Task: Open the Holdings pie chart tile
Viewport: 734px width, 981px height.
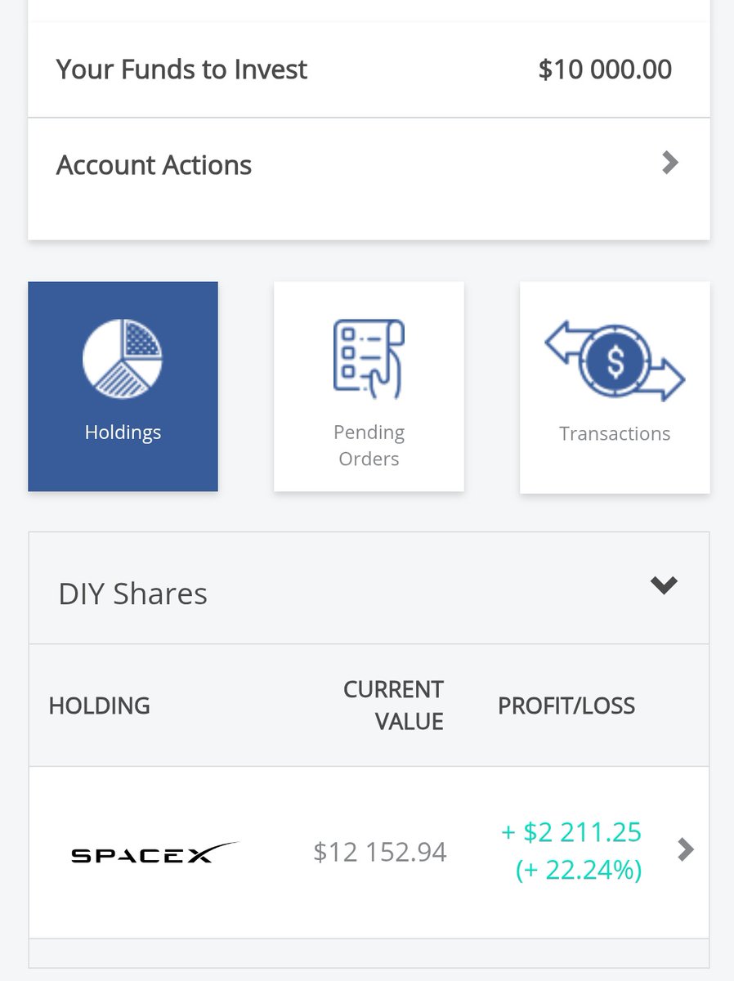Action: [123, 387]
